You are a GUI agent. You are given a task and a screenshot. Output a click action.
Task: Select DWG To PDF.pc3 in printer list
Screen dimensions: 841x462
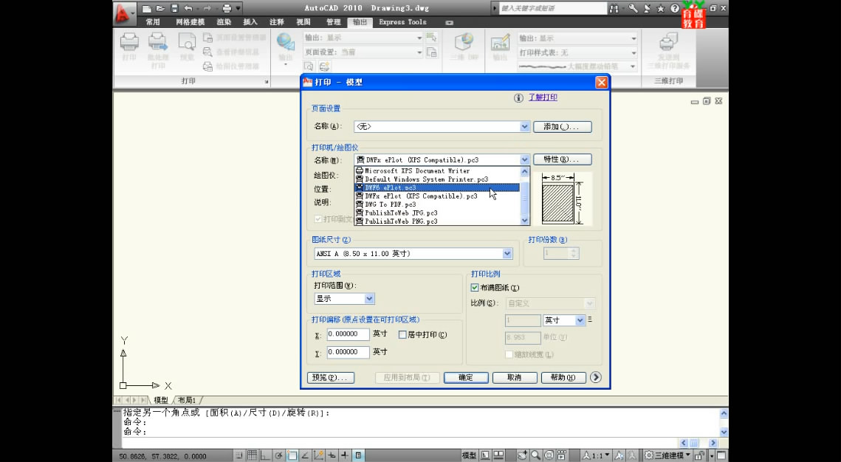click(x=437, y=204)
